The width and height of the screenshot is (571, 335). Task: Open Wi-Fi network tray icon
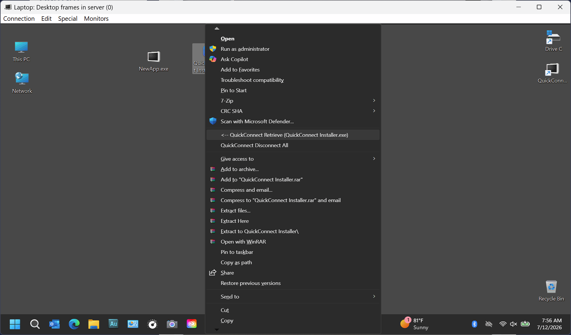click(x=503, y=324)
